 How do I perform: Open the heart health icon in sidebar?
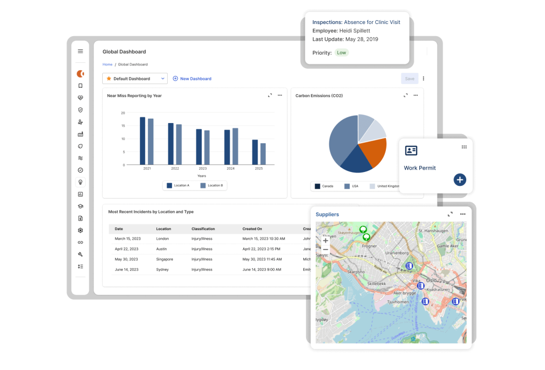(80, 98)
